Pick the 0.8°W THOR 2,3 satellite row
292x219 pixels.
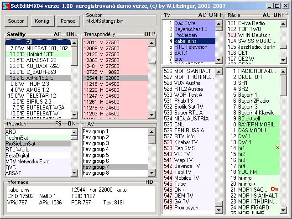pyautogui.click(x=38, y=84)
